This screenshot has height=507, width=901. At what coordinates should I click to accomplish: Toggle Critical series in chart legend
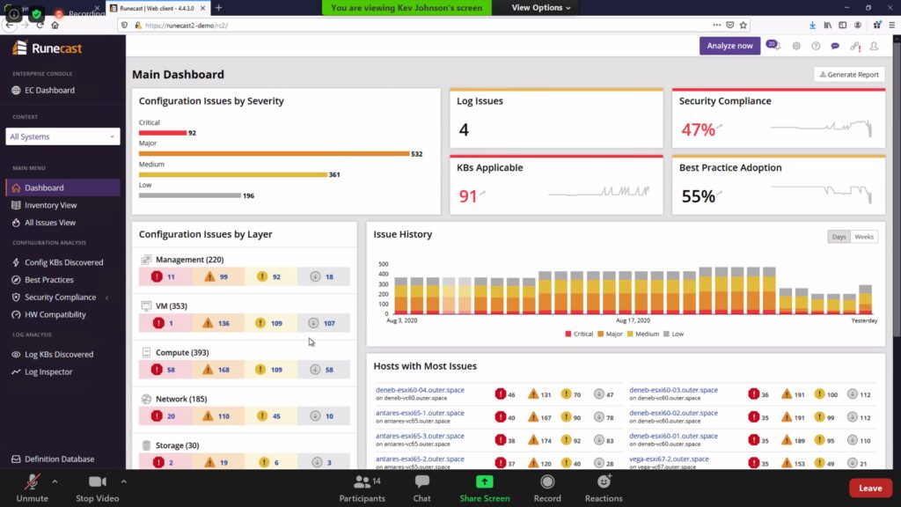(x=579, y=334)
